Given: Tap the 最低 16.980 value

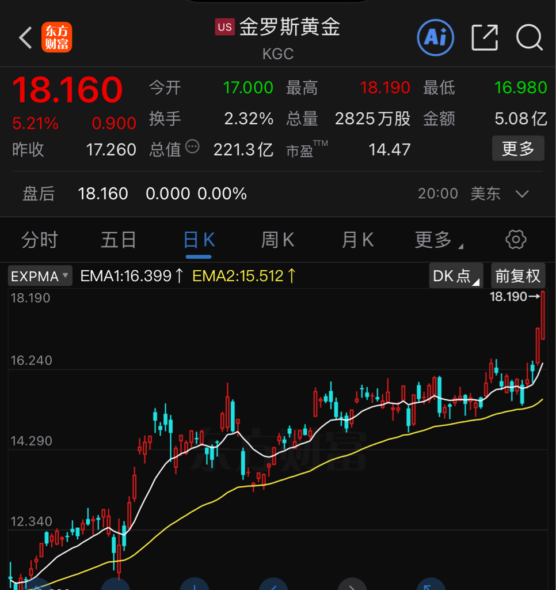Looking at the screenshot, I should pyautogui.click(x=521, y=88).
